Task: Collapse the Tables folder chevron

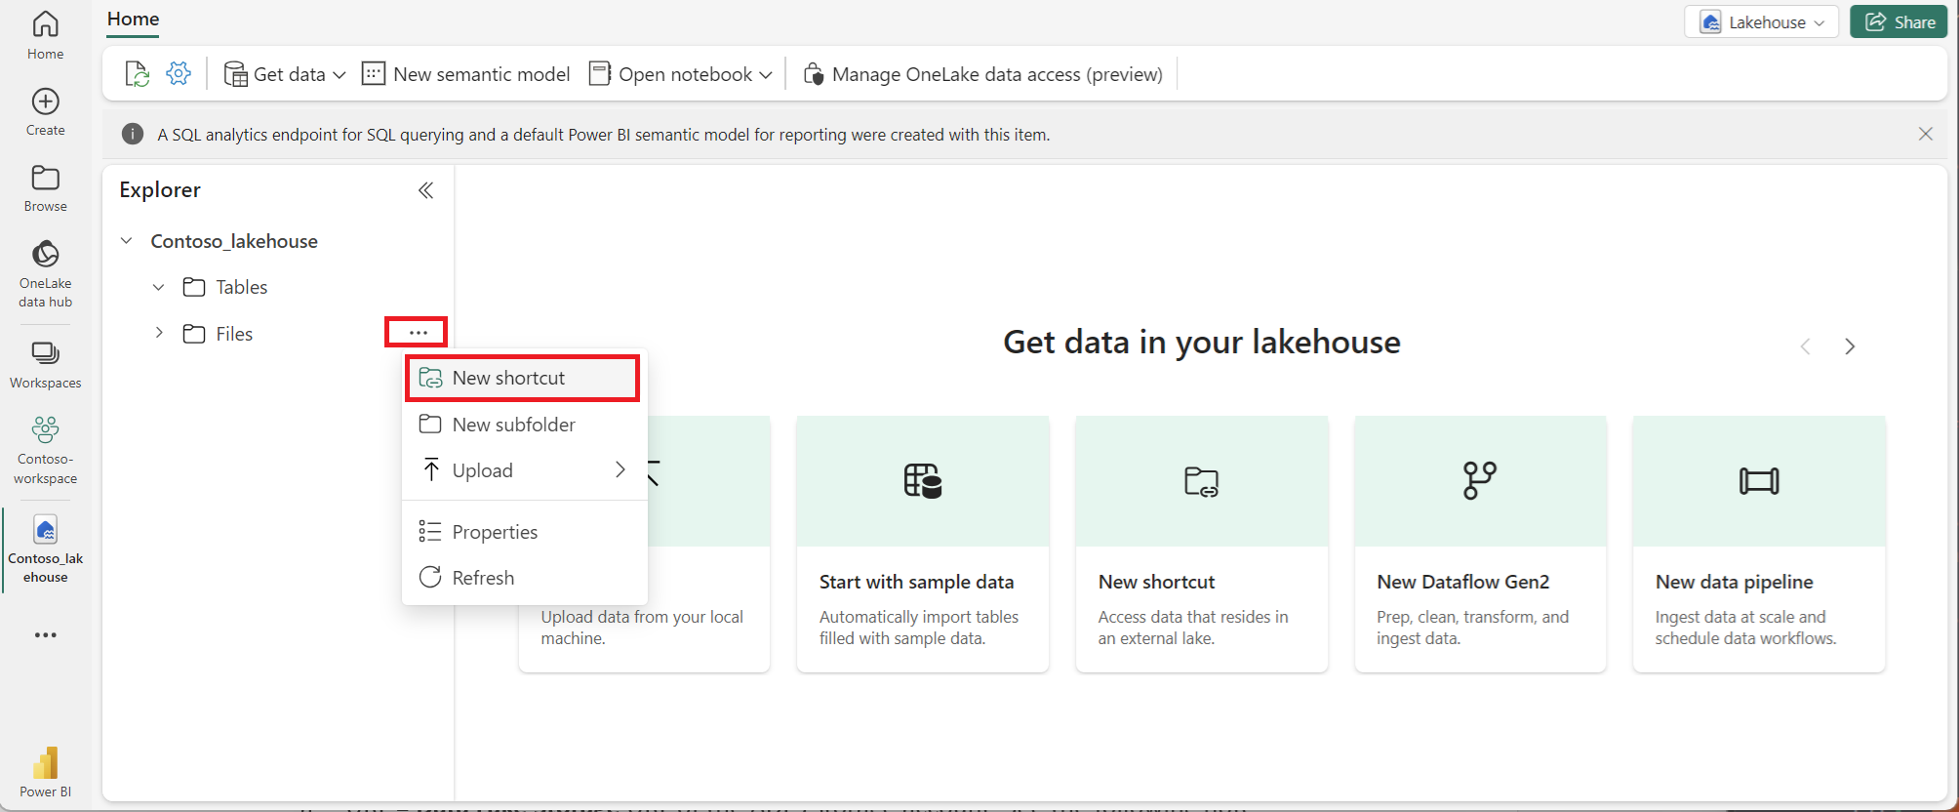Action: 159,287
